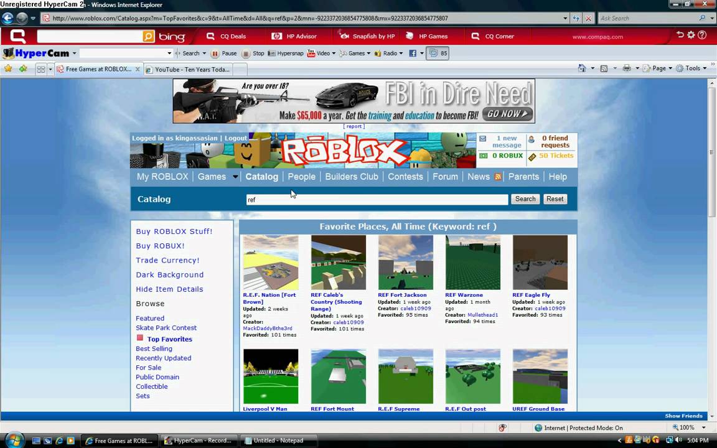The width and height of the screenshot is (717, 448).
Task: Click the Bing search magnifier icon
Action: pyautogui.click(x=149, y=36)
